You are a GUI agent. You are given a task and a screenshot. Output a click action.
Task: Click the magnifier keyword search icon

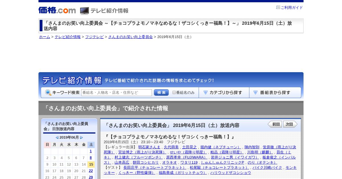tap(48, 93)
